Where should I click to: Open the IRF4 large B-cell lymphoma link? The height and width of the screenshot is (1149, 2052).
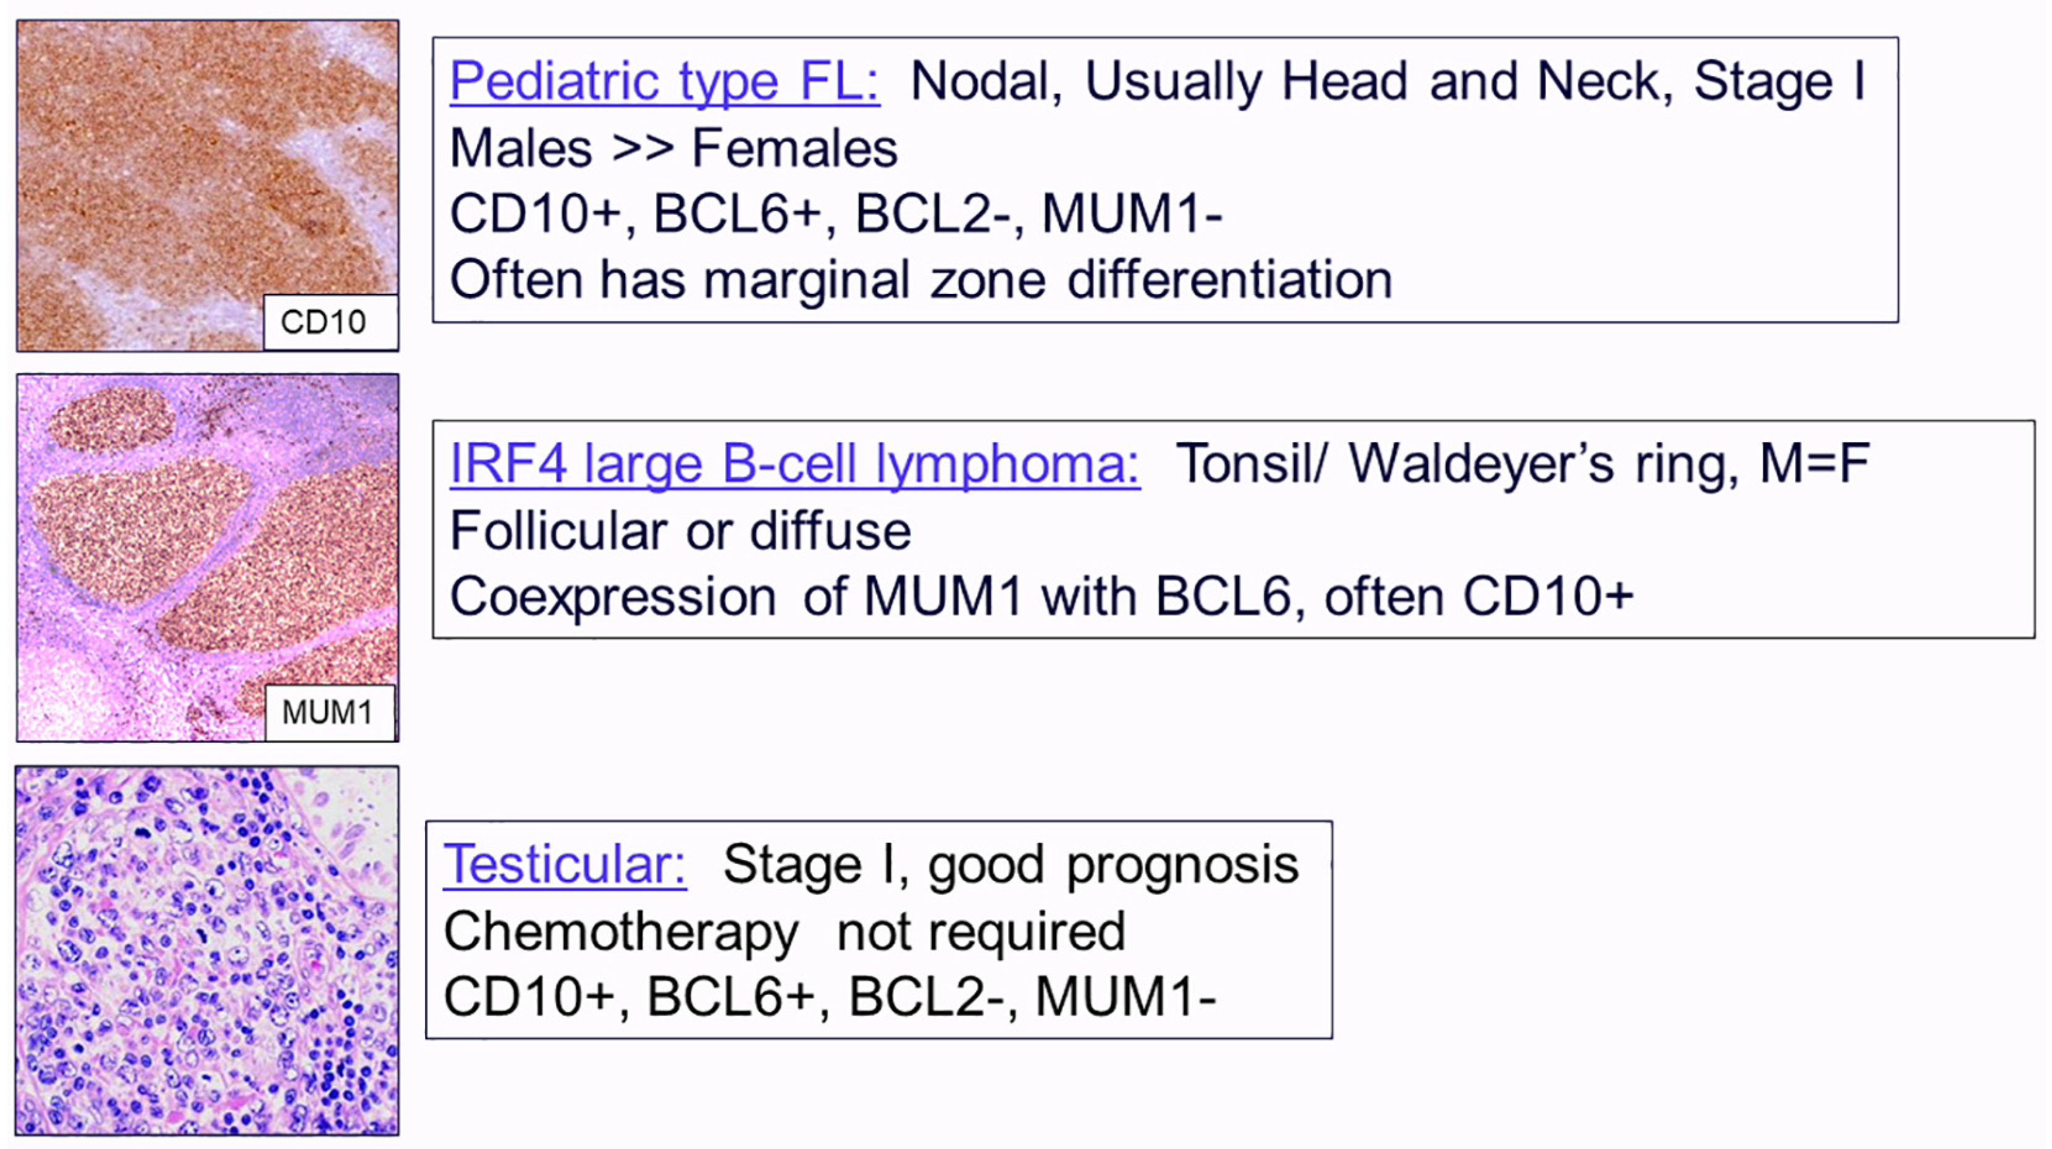tap(794, 464)
